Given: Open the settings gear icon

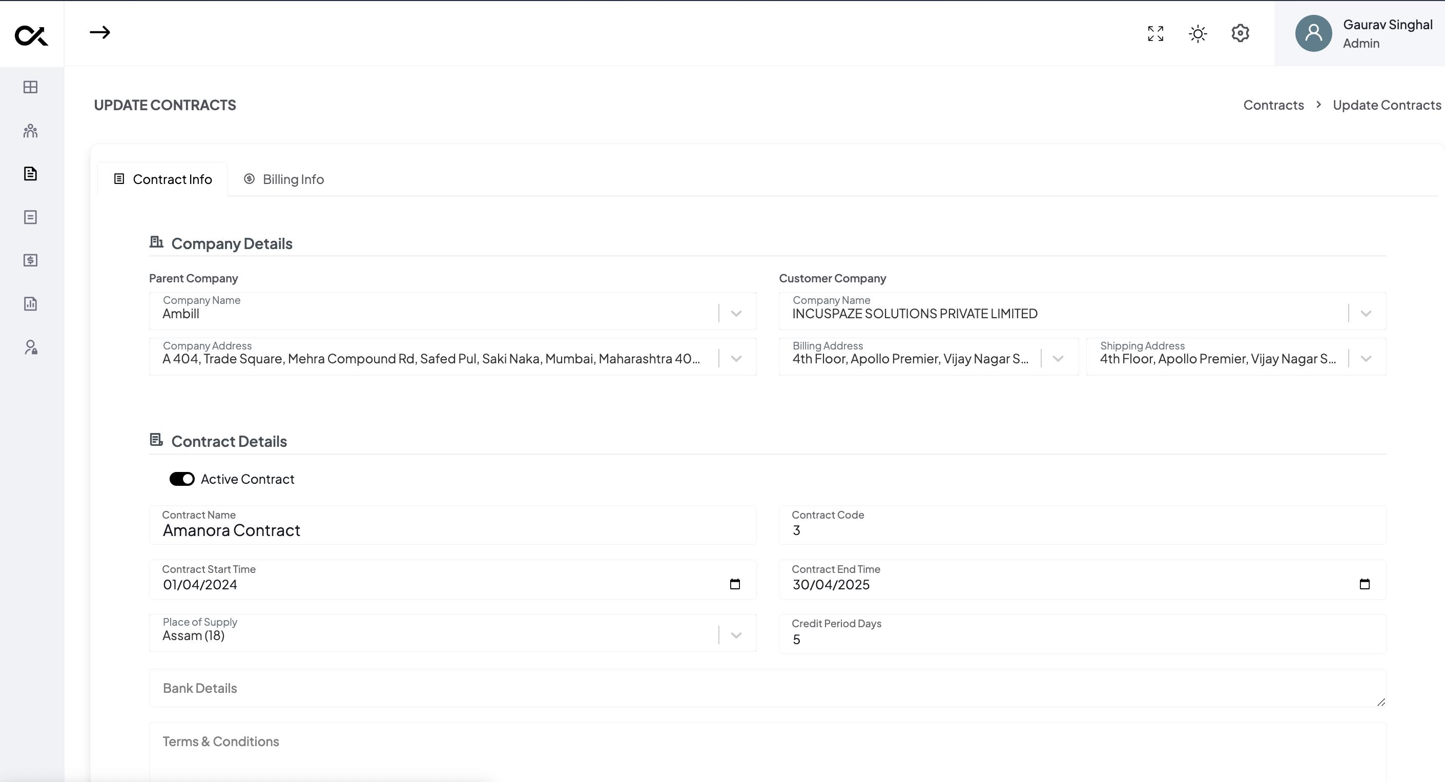Looking at the screenshot, I should coord(1240,33).
